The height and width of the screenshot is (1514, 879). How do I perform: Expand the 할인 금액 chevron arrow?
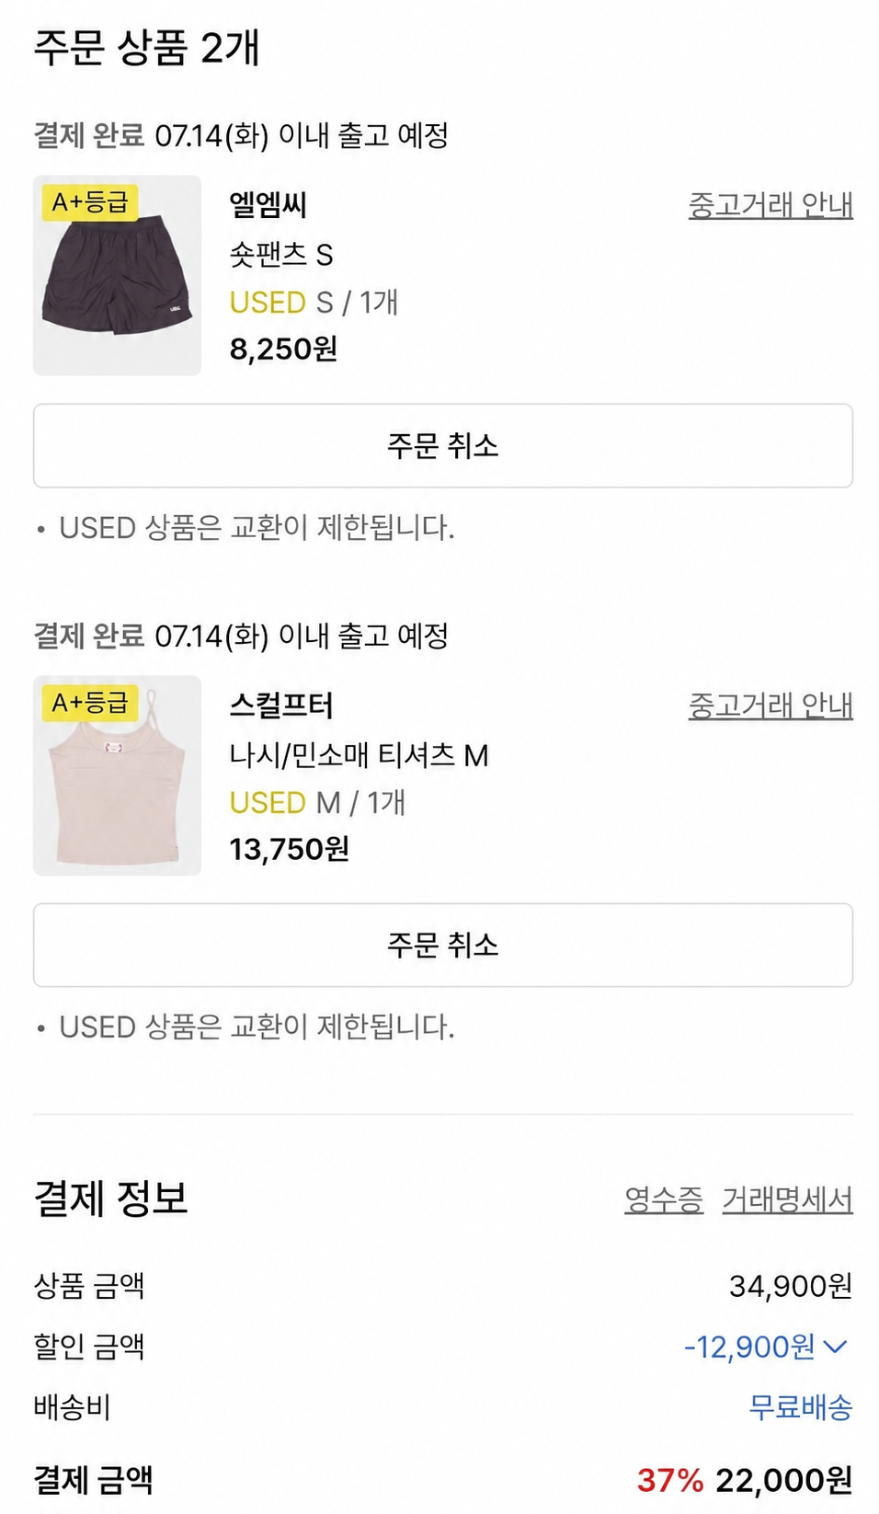pyautogui.click(x=835, y=1348)
